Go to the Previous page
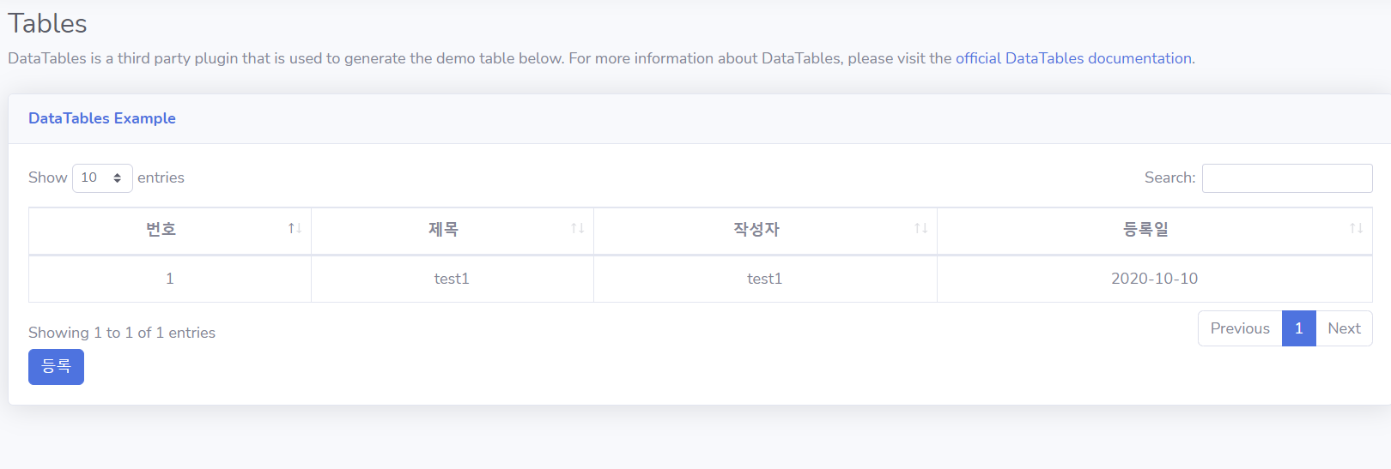The height and width of the screenshot is (469, 1391). tap(1240, 328)
